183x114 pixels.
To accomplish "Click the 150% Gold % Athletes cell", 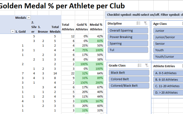I will 82,83.
